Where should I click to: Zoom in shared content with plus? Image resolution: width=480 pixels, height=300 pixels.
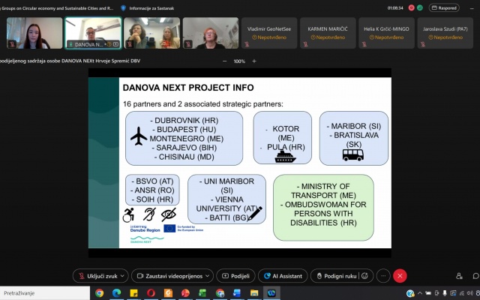254,61
